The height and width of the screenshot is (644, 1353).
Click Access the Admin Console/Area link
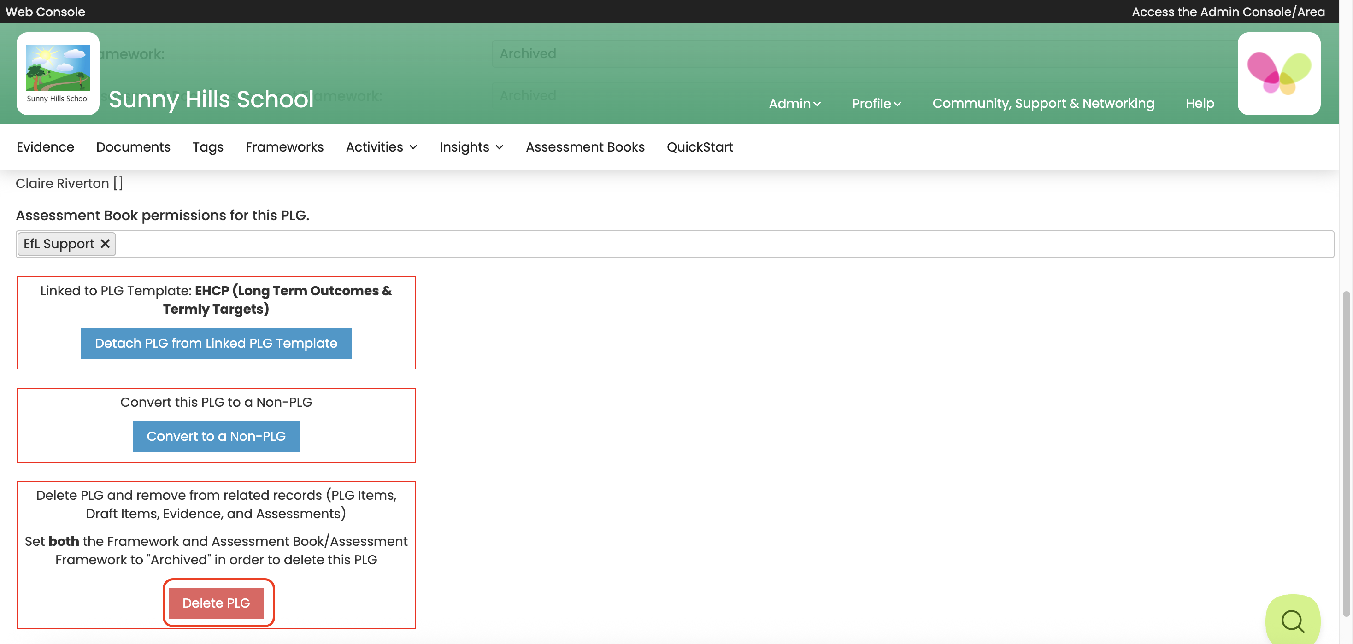pos(1228,12)
